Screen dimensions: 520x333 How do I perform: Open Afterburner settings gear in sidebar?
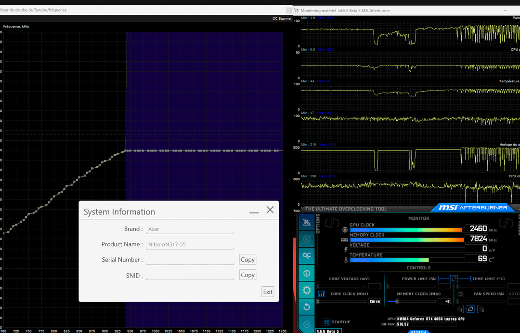(x=306, y=290)
